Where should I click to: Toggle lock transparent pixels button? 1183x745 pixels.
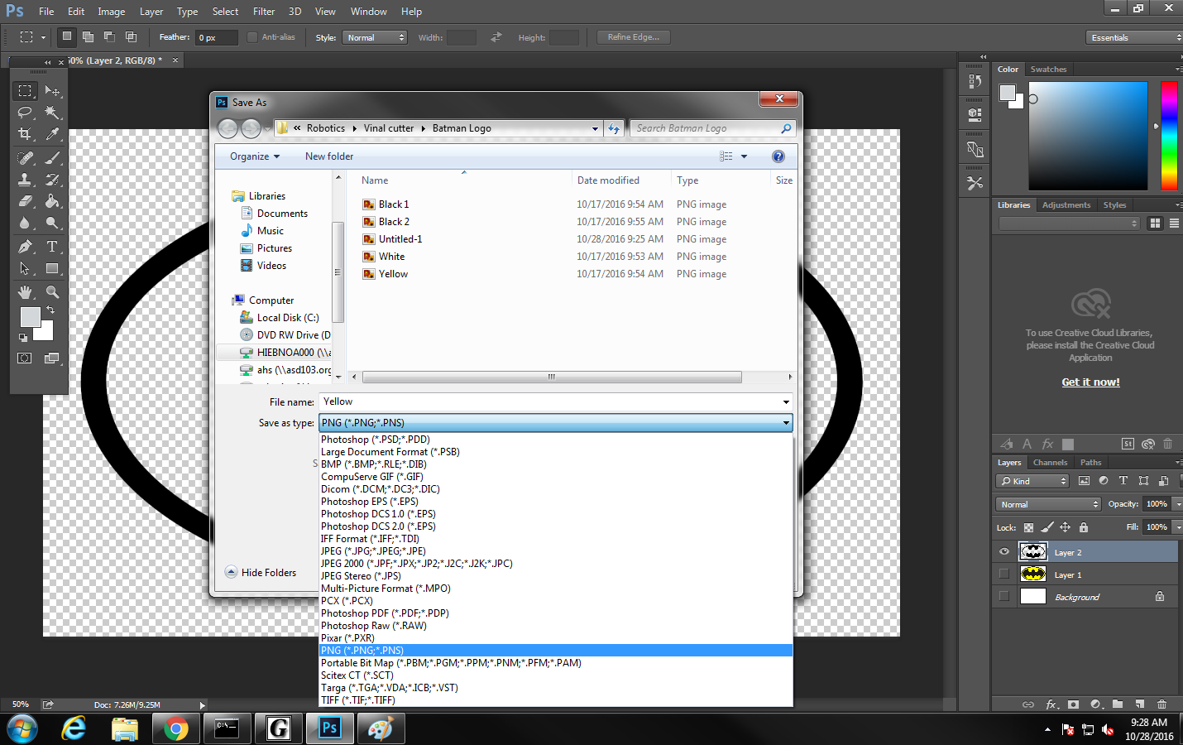tap(1028, 527)
